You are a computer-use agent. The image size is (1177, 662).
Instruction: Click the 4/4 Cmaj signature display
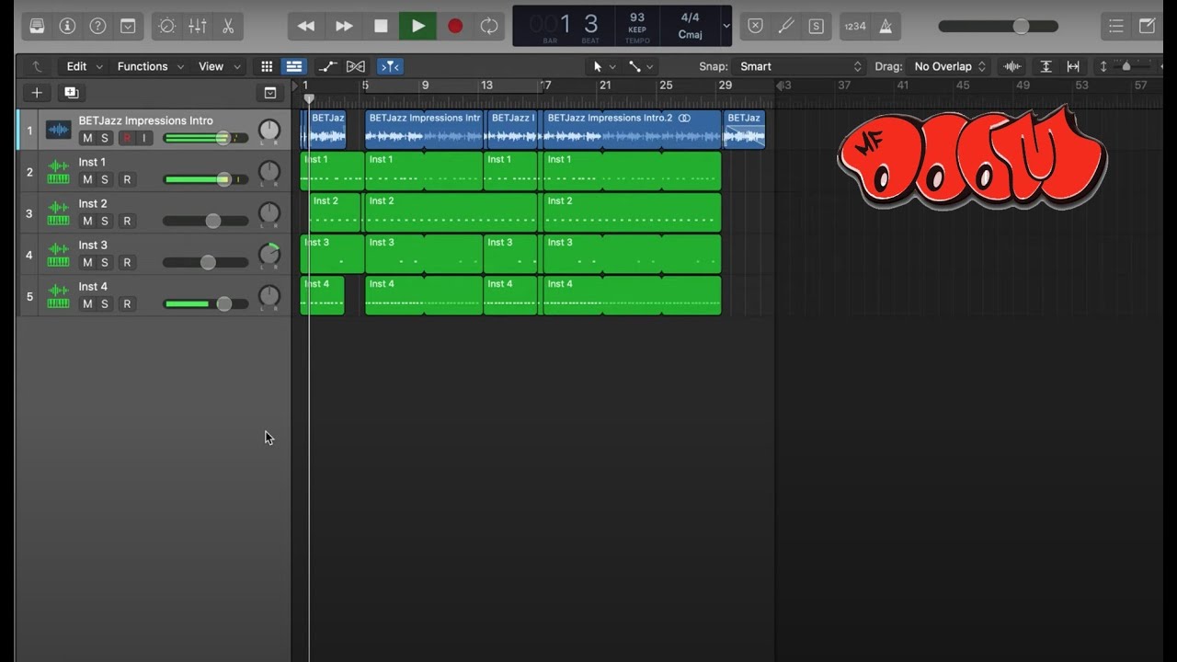[x=690, y=26]
